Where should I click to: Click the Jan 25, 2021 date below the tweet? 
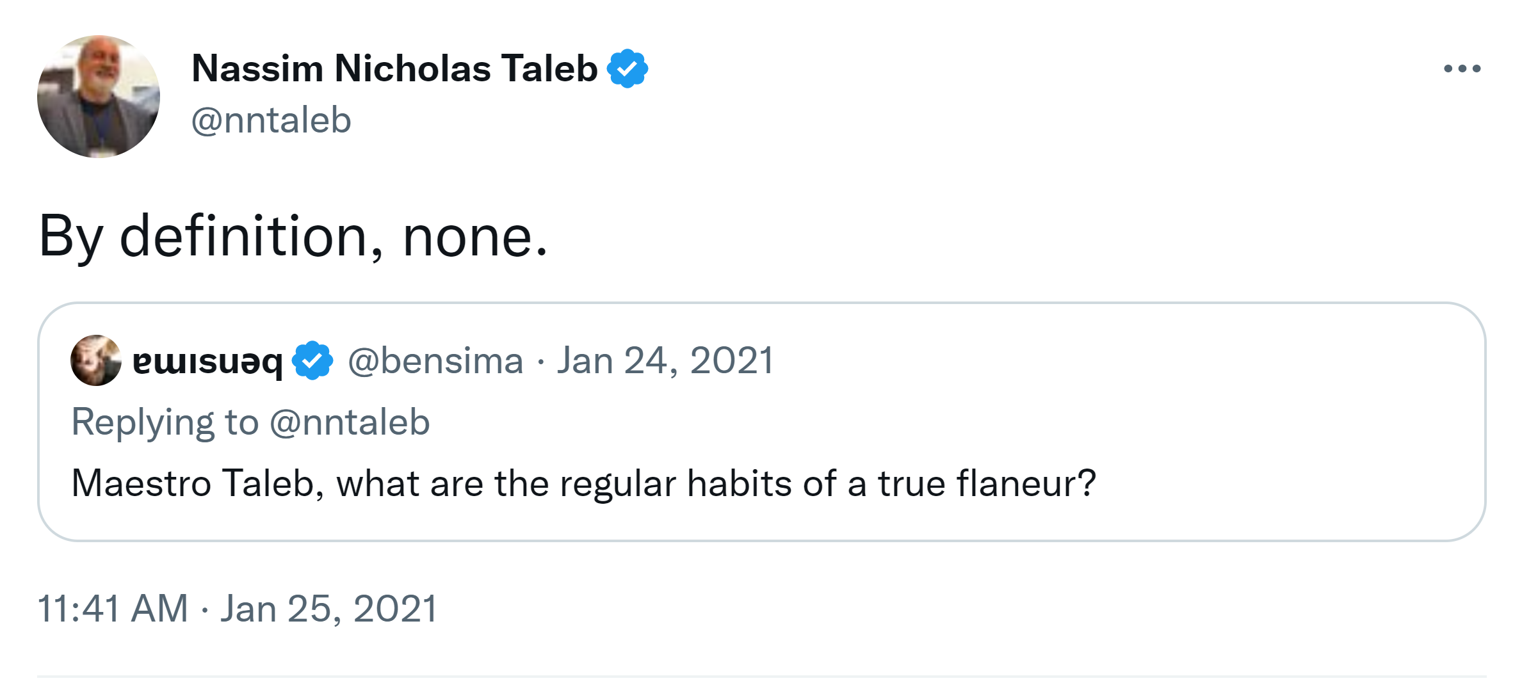(329, 608)
